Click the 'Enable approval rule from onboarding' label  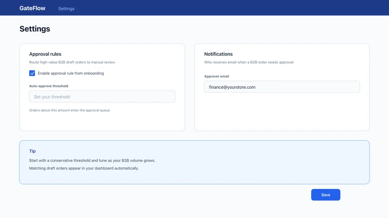[x=71, y=74]
